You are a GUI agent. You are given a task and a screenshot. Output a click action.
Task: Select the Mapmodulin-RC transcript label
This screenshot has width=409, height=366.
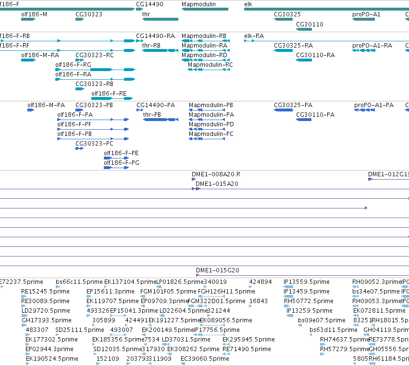(x=211, y=65)
